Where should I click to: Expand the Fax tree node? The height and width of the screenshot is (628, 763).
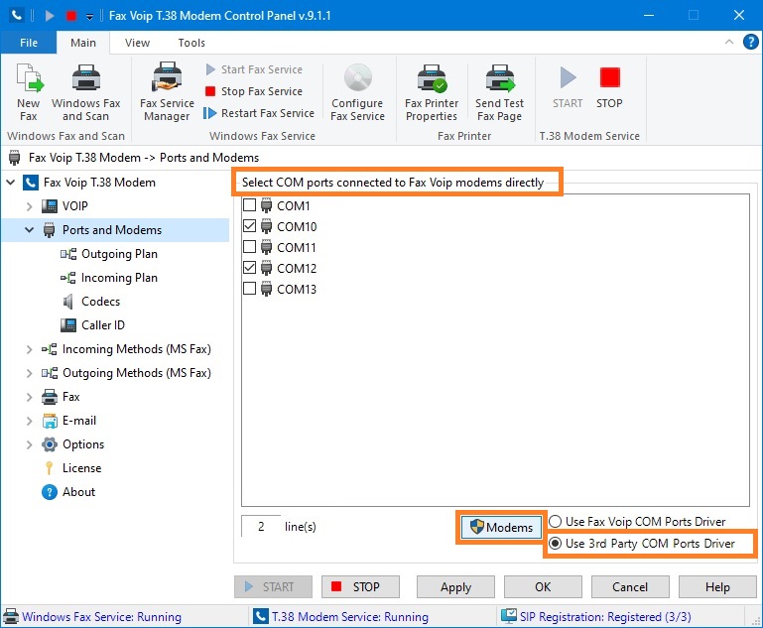[29, 397]
